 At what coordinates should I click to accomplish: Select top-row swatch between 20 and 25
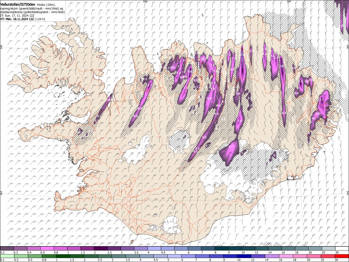pos(315,248)
